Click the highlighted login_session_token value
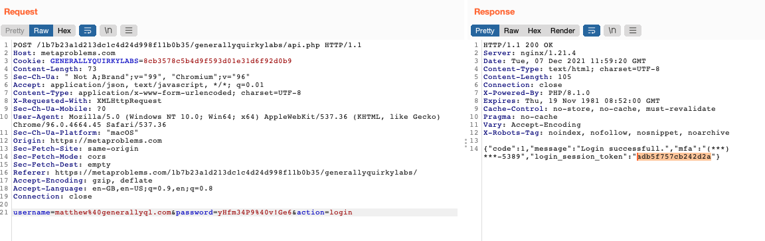765x241 pixels. [674, 157]
